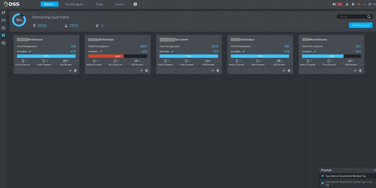Open settings gear in the title bar
Screen dimensions: 376x188
coord(353,4)
